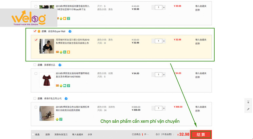The width and height of the screenshot is (253, 139).
Task: Tick the 美嘟嘟优品 shop checkbox
Action: (x=35, y=65)
